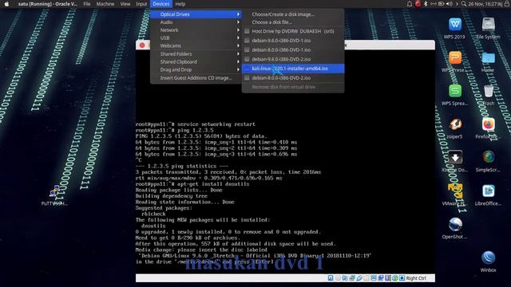Open the Xtreme Download Manager icon
Image resolution: width=511 pixels, height=287 pixels.
point(454,158)
